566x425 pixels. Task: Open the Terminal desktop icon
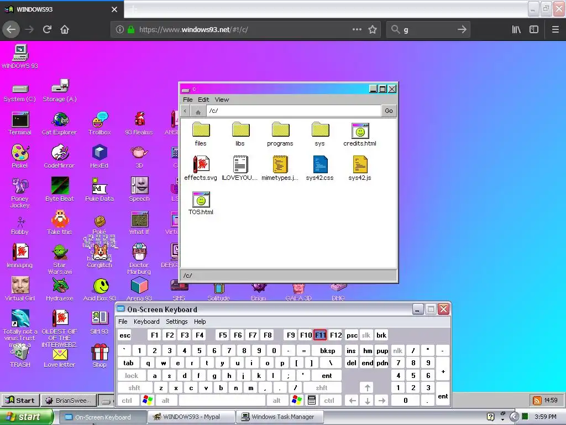(20, 123)
